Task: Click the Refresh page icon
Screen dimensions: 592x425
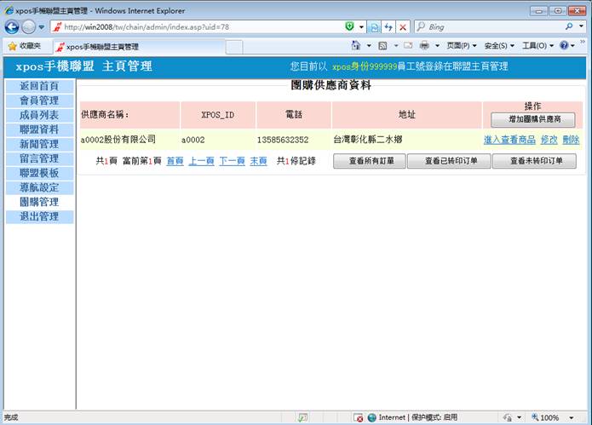Action: click(388, 27)
